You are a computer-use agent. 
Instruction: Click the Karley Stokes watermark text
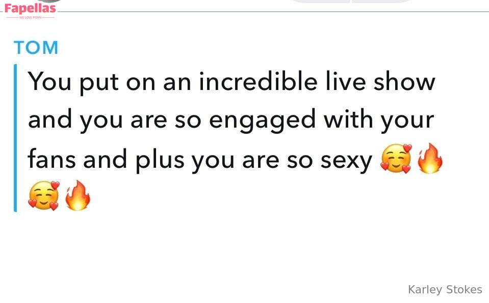pyautogui.click(x=445, y=290)
